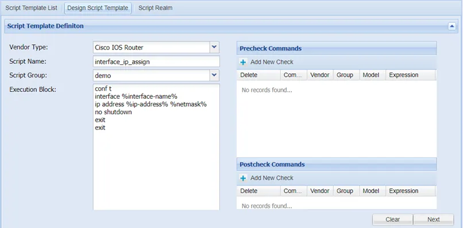This screenshot has width=463, height=228.
Task: Click the Execution Block label
Action: point(33,90)
